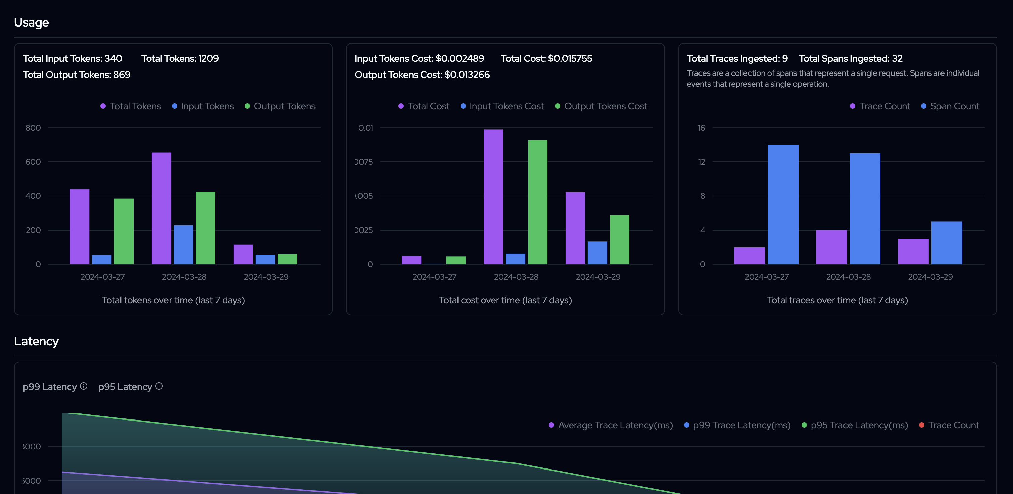Click purple total tokens bar for 2024-03-28
This screenshot has height=494, width=1013.
[161, 208]
